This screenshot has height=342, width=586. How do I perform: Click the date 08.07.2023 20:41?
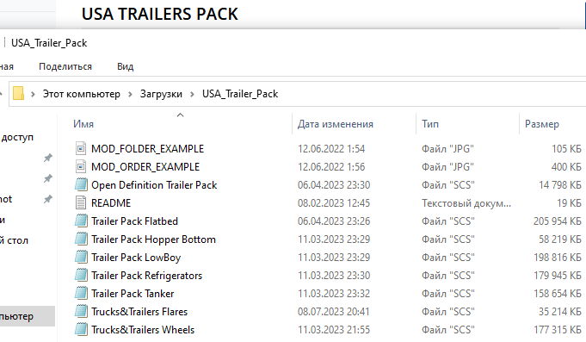point(333,312)
